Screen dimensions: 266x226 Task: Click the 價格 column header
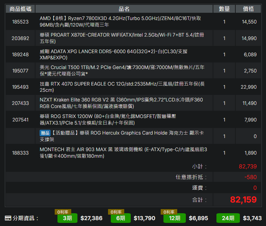(x=248, y=9)
